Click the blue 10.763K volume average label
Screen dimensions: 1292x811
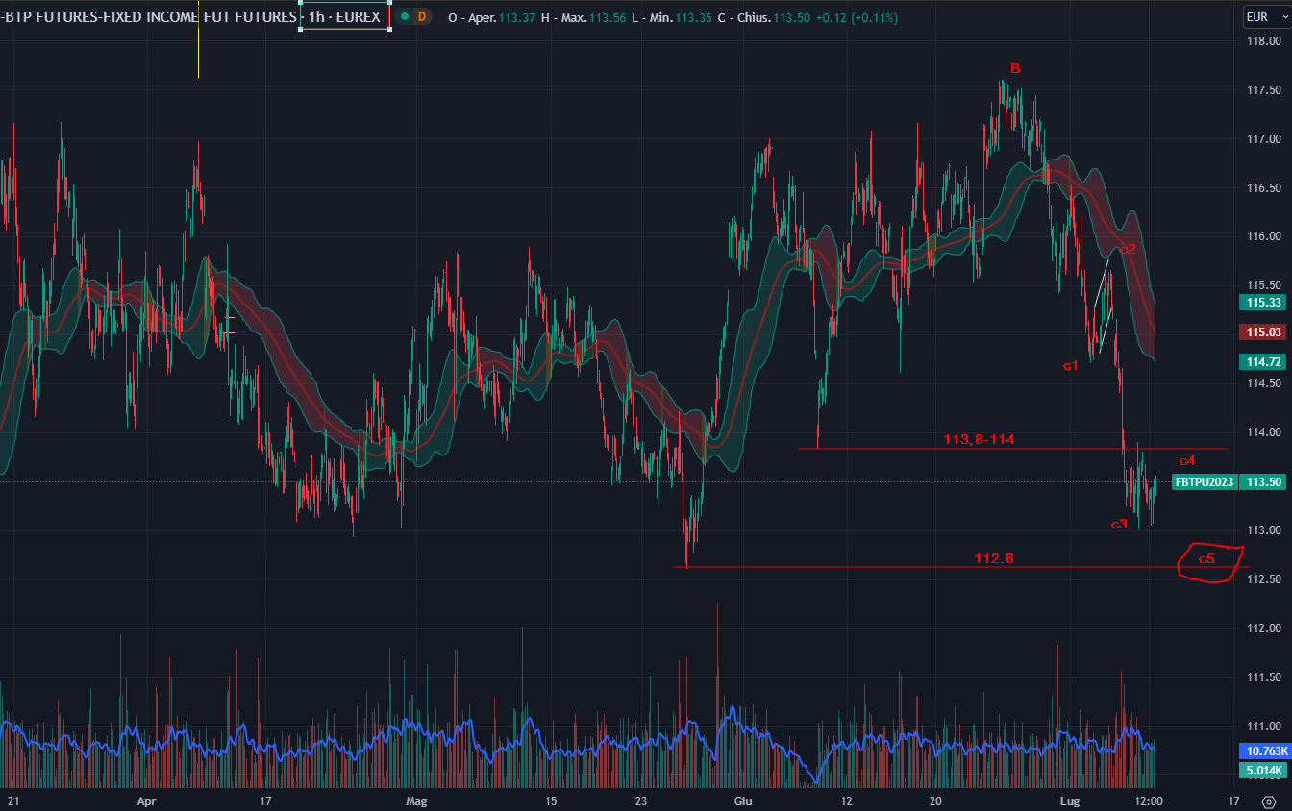[x=1263, y=751]
